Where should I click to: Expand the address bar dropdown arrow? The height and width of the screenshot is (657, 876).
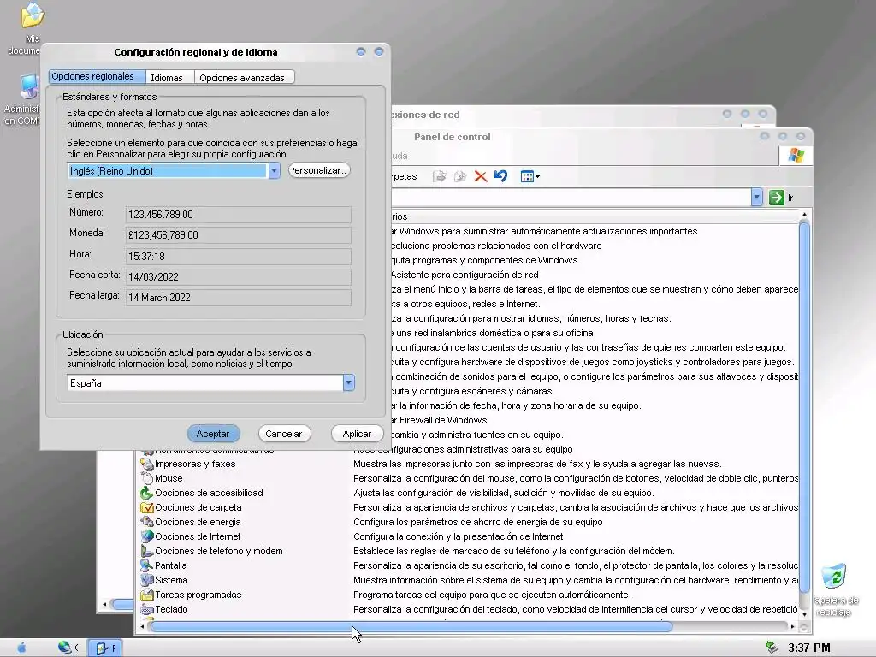pyautogui.click(x=756, y=198)
